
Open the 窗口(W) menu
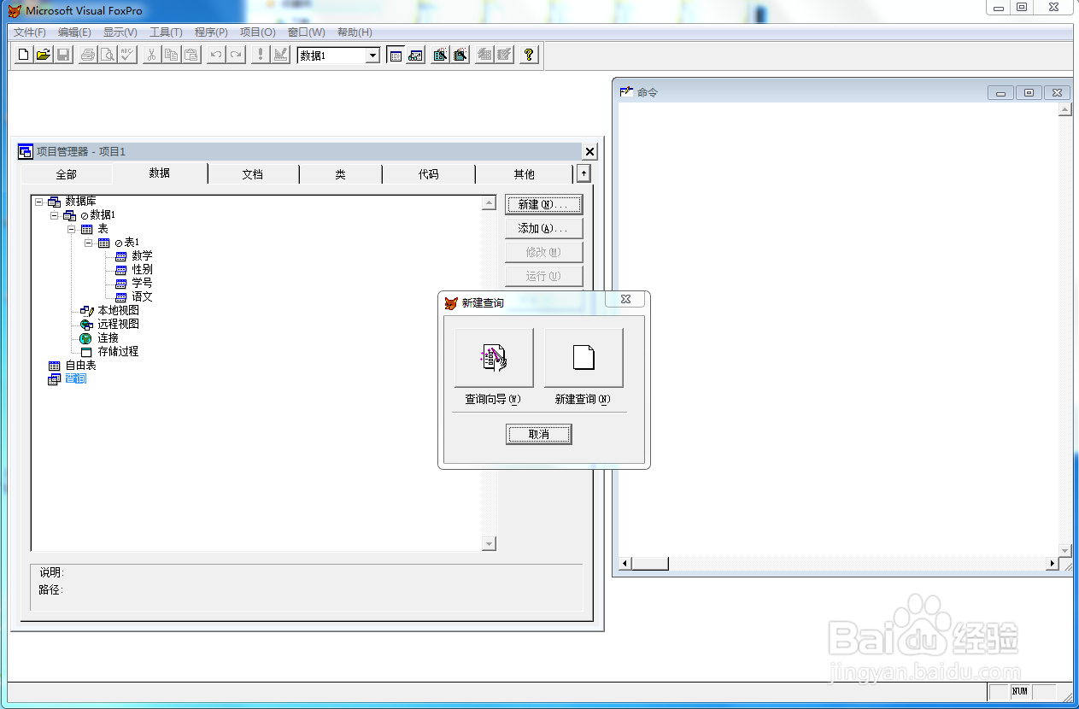coord(306,32)
